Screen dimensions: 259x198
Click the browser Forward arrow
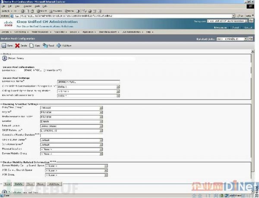15,11
